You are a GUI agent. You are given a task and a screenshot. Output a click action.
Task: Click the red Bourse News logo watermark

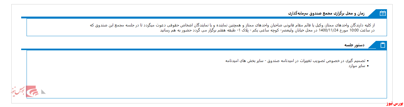tap(33, 92)
